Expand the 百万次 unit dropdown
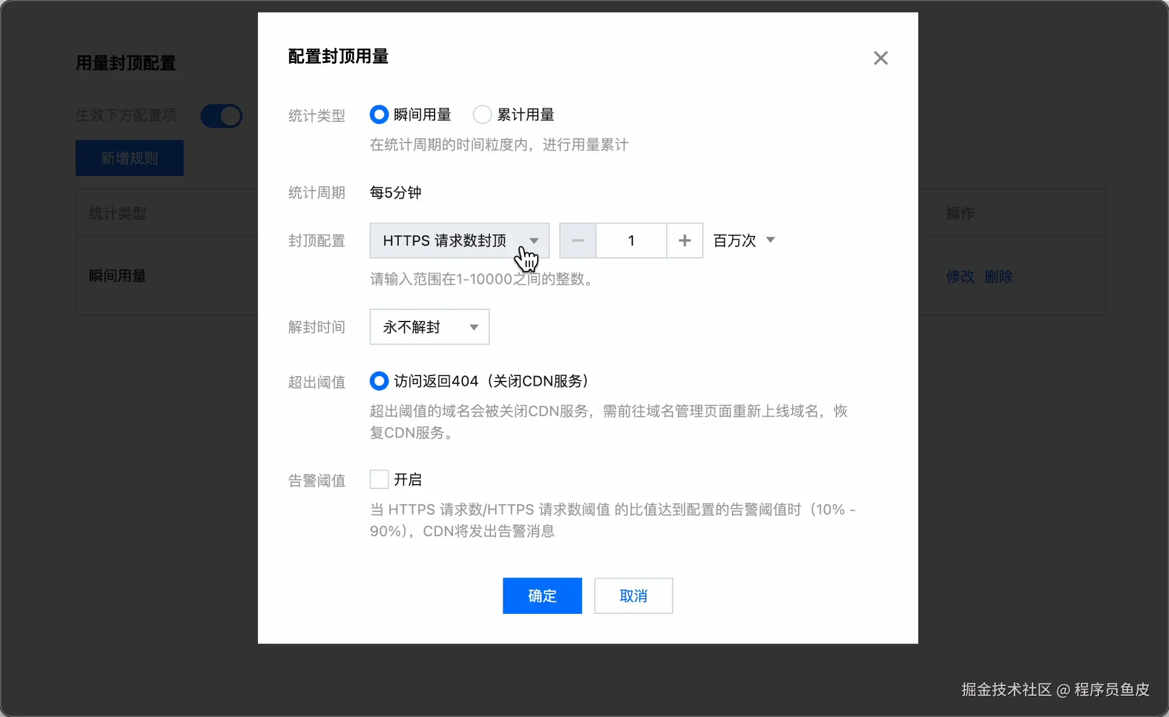The height and width of the screenshot is (717, 1169). tap(744, 241)
